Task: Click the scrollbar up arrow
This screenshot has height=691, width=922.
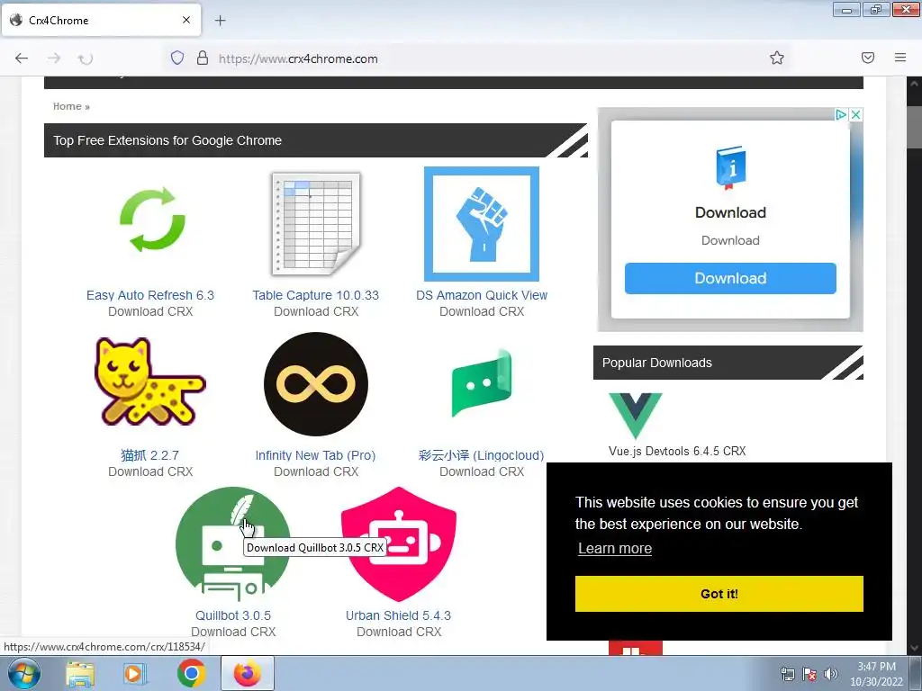Action: pos(914,84)
